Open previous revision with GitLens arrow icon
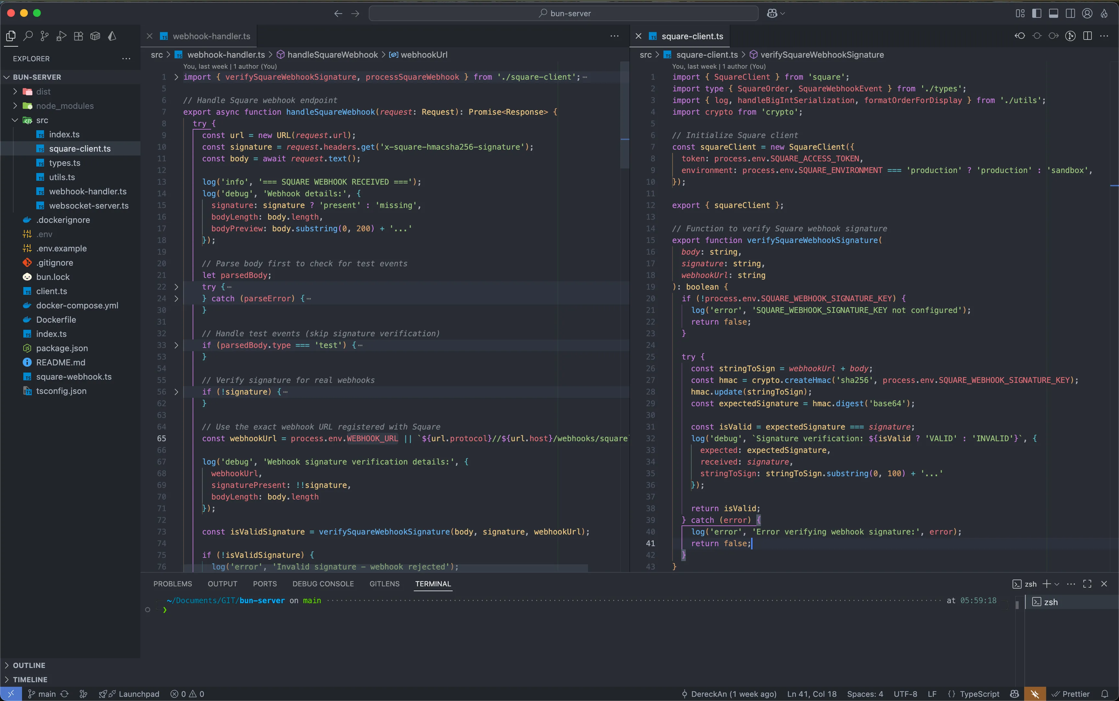The width and height of the screenshot is (1119, 701). tap(1020, 36)
